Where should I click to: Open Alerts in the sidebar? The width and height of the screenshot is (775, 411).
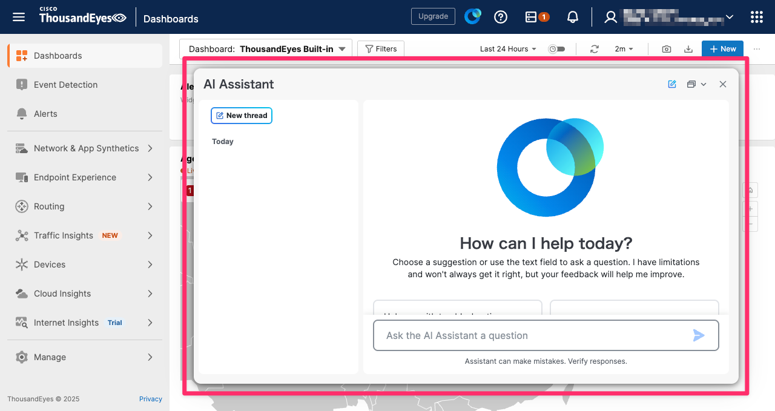point(85,114)
